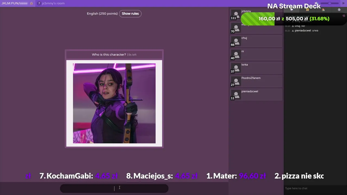Click the score 11 badge
347x195 pixels.
tap(233, 98)
